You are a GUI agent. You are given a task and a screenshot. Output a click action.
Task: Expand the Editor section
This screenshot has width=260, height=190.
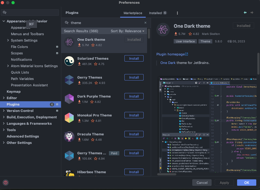(4, 98)
